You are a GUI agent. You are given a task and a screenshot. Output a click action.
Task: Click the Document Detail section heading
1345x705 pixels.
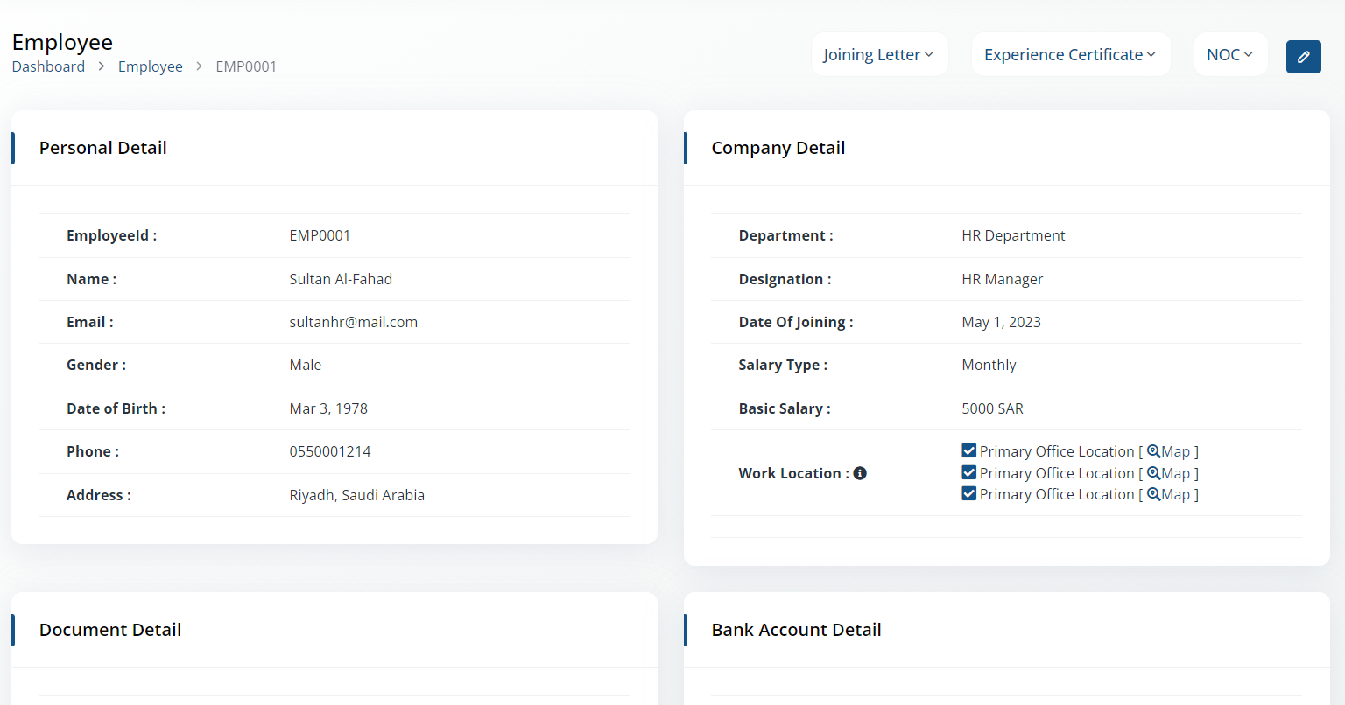click(110, 630)
